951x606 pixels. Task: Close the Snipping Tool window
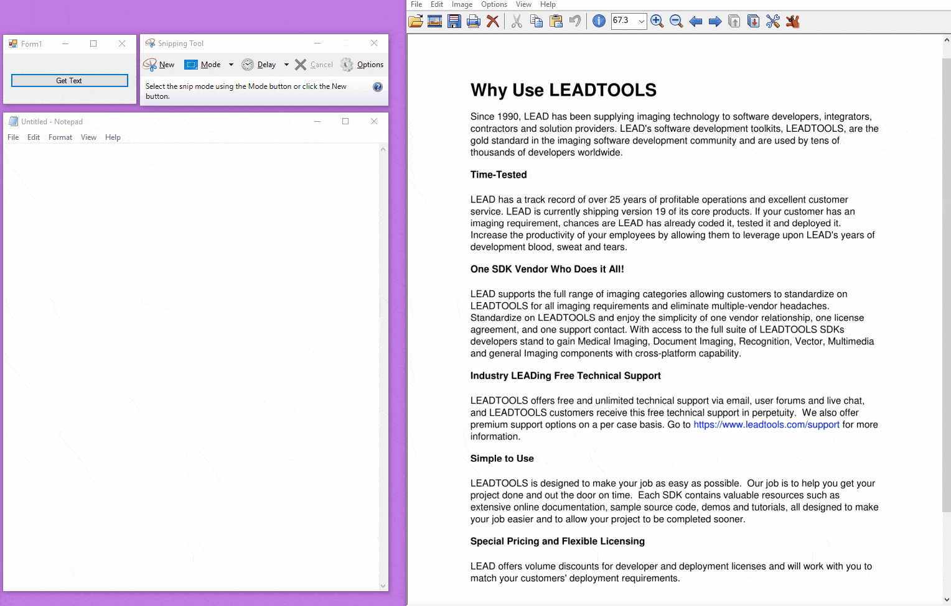[x=374, y=43]
